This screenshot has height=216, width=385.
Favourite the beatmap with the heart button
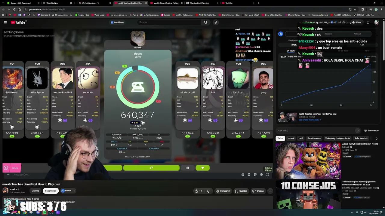tap(202, 168)
